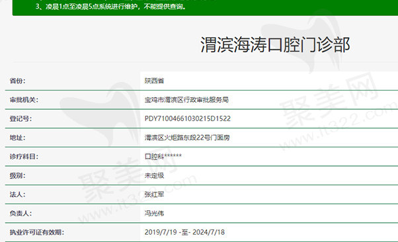Screen dimensions: 398x242
Task: Click the department value 口腔科
Action: (154, 157)
